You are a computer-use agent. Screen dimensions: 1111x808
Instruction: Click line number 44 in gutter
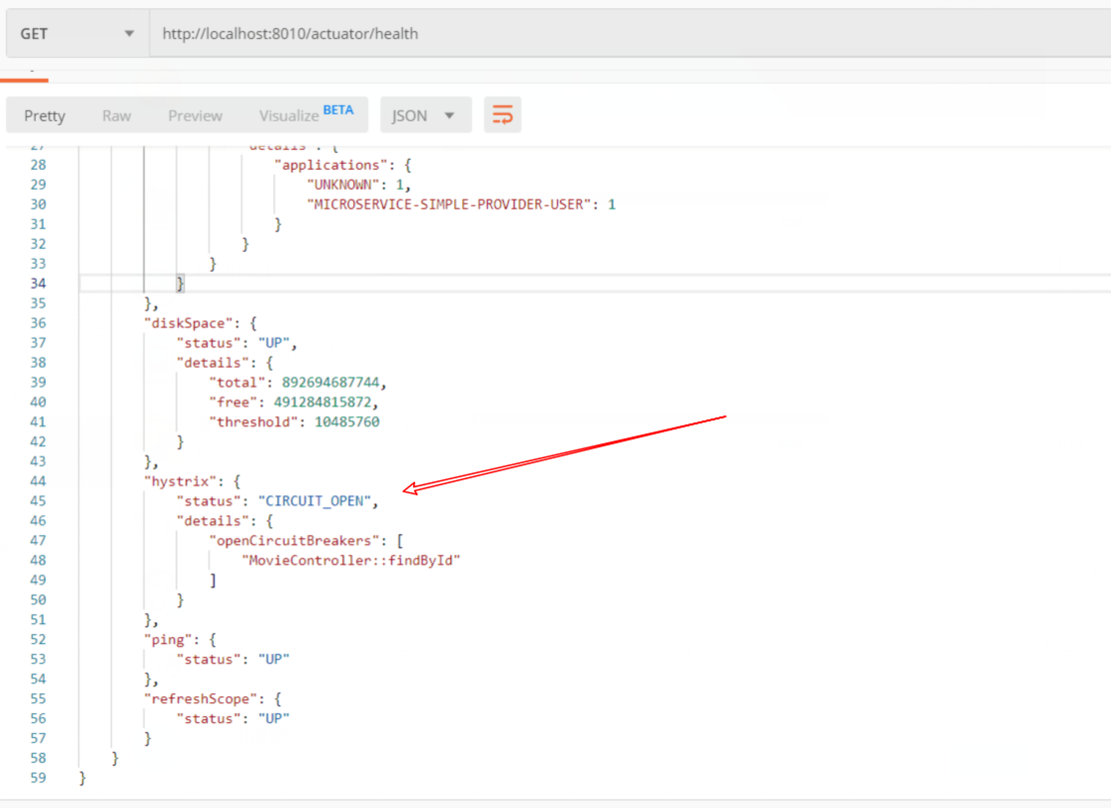[38, 481]
